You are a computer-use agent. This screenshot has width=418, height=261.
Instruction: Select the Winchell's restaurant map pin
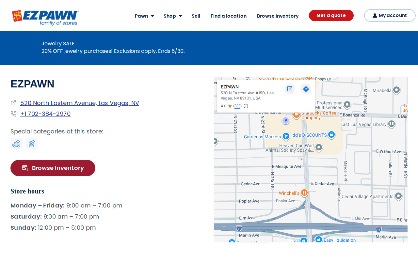coord(304,193)
